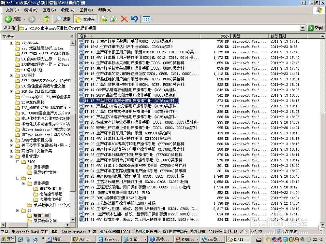Open the 收藏(A) menu
The height and width of the screenshot is (244, 326).
[68, 10]
